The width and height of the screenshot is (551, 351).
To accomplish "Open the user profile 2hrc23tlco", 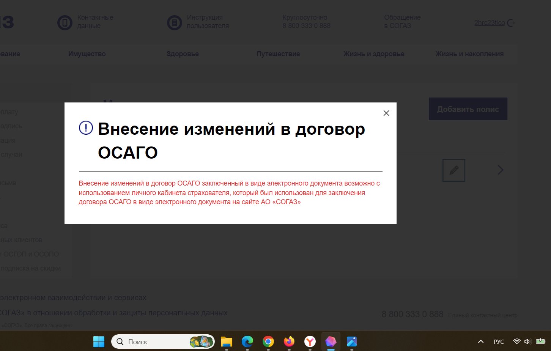I will tap(490, 23).
